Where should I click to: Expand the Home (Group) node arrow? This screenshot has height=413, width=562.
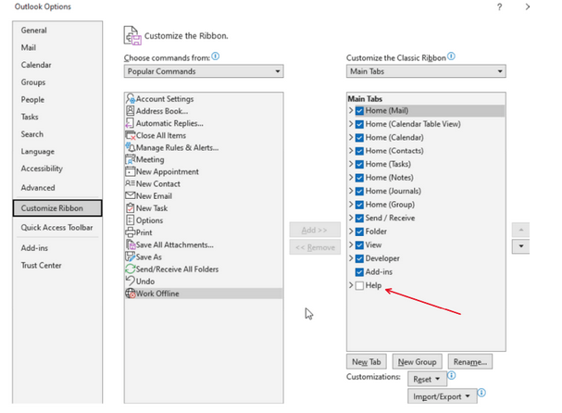[351, 205]
